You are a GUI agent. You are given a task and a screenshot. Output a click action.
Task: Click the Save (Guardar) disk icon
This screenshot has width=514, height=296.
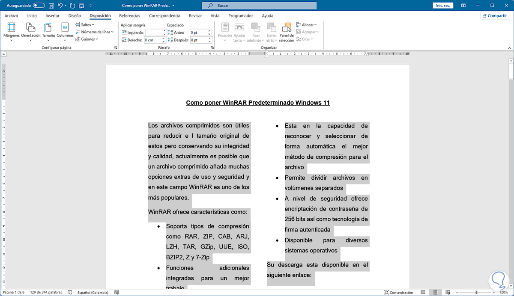(x=51, y=6)
